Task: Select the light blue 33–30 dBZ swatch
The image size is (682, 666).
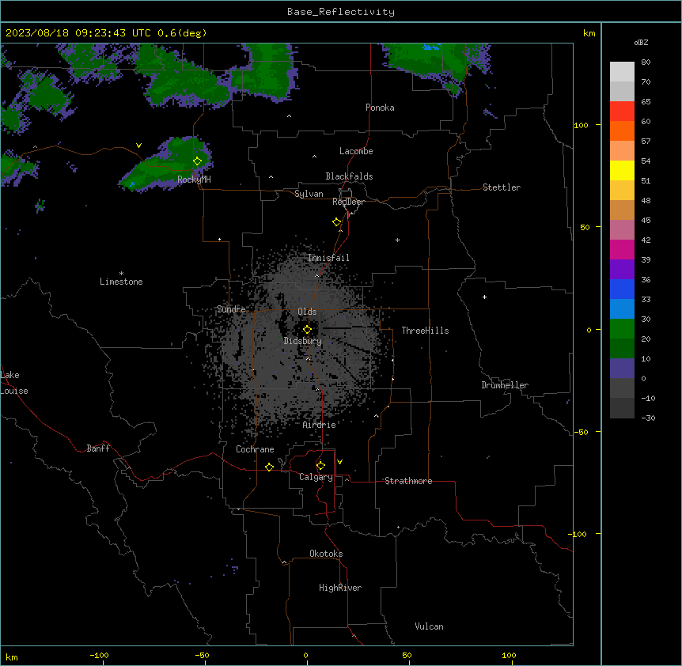Action: click(x=622, y=309)
